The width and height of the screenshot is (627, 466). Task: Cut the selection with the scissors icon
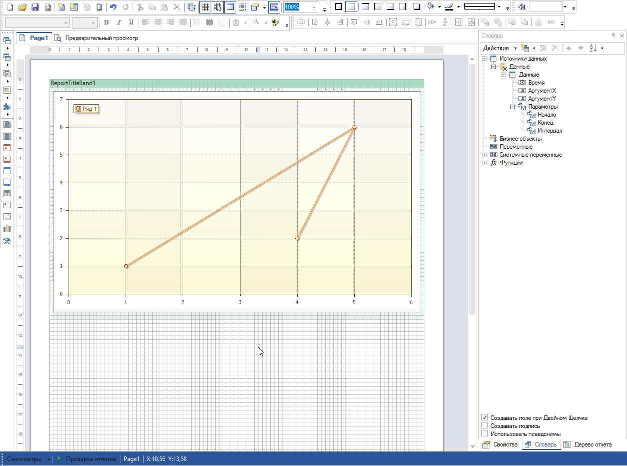click(x=140, y=7)
